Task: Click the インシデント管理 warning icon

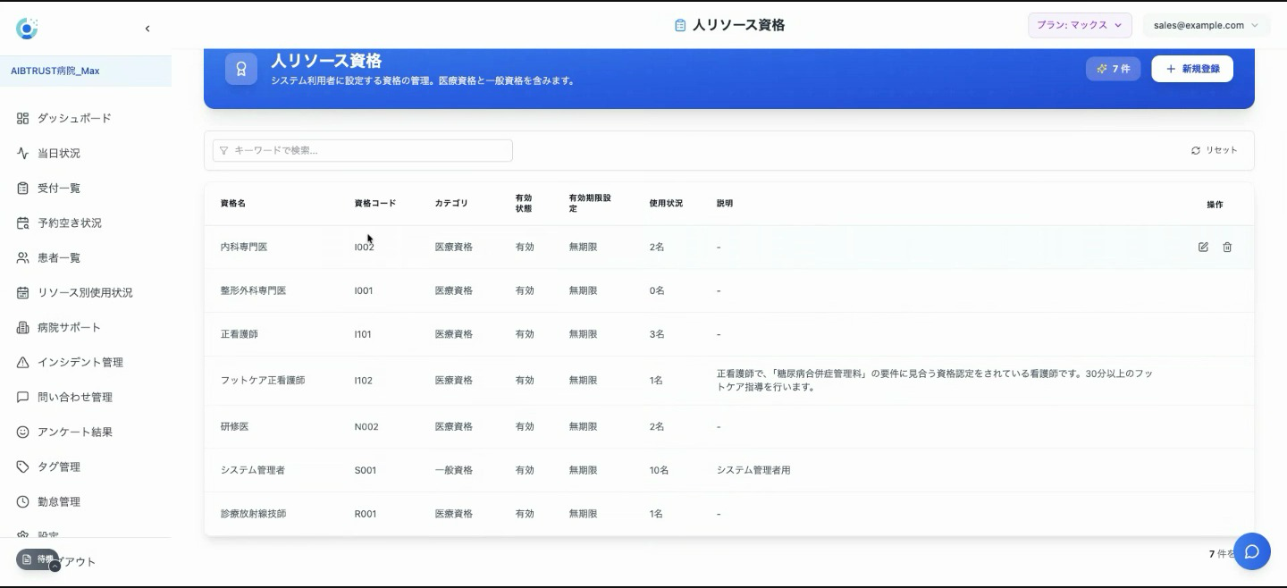Action: (23, 362)
